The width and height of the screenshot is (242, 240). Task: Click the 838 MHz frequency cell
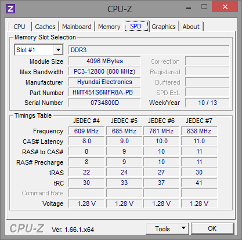pos(199,131)
